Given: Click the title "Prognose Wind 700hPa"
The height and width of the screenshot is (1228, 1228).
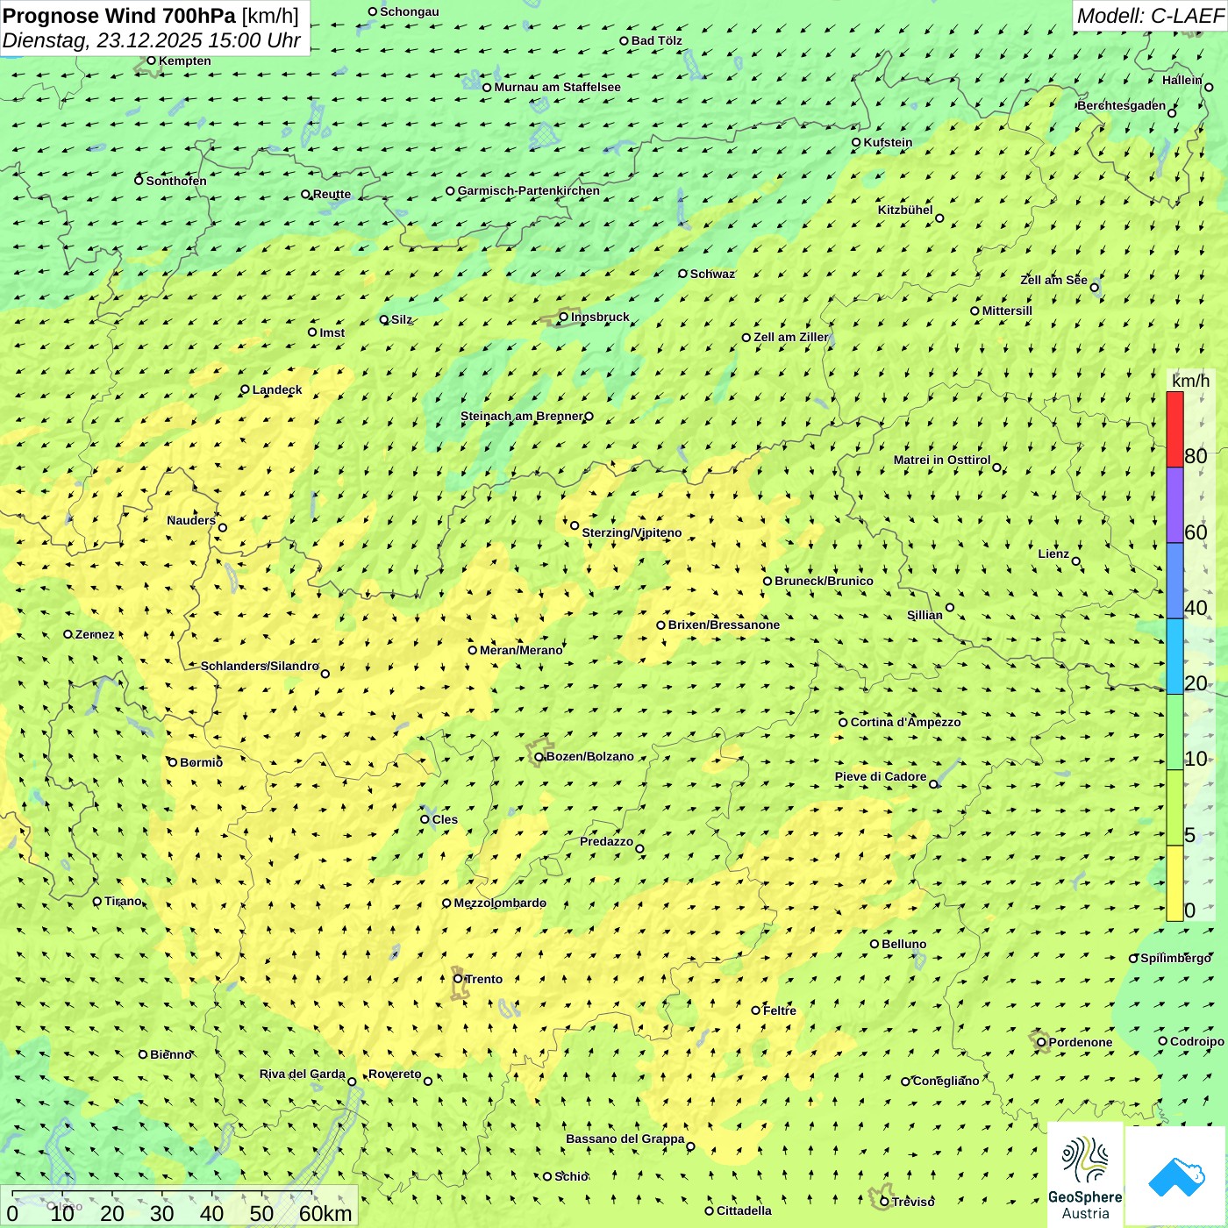Looking at the screenshot, I should (119, 16).
